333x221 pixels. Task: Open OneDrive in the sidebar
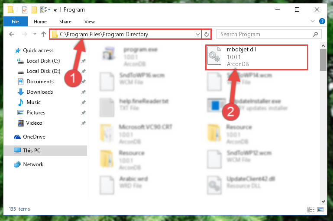[x=34, y=137]
